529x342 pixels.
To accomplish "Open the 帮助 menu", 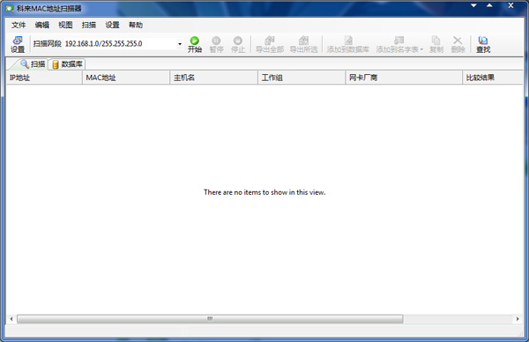I will click(136, 25).
